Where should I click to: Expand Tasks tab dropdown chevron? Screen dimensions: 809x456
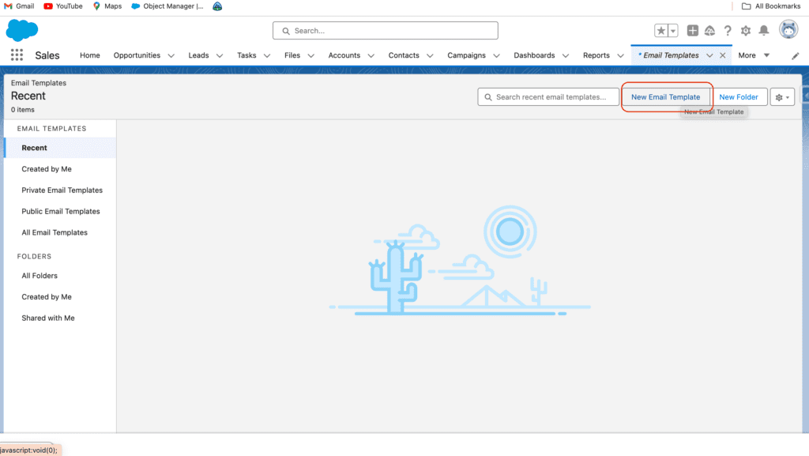click(x=267, y=55)
